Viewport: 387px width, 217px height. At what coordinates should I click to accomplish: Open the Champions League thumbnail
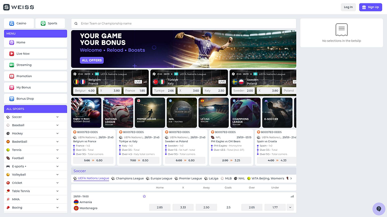[245, 113]
